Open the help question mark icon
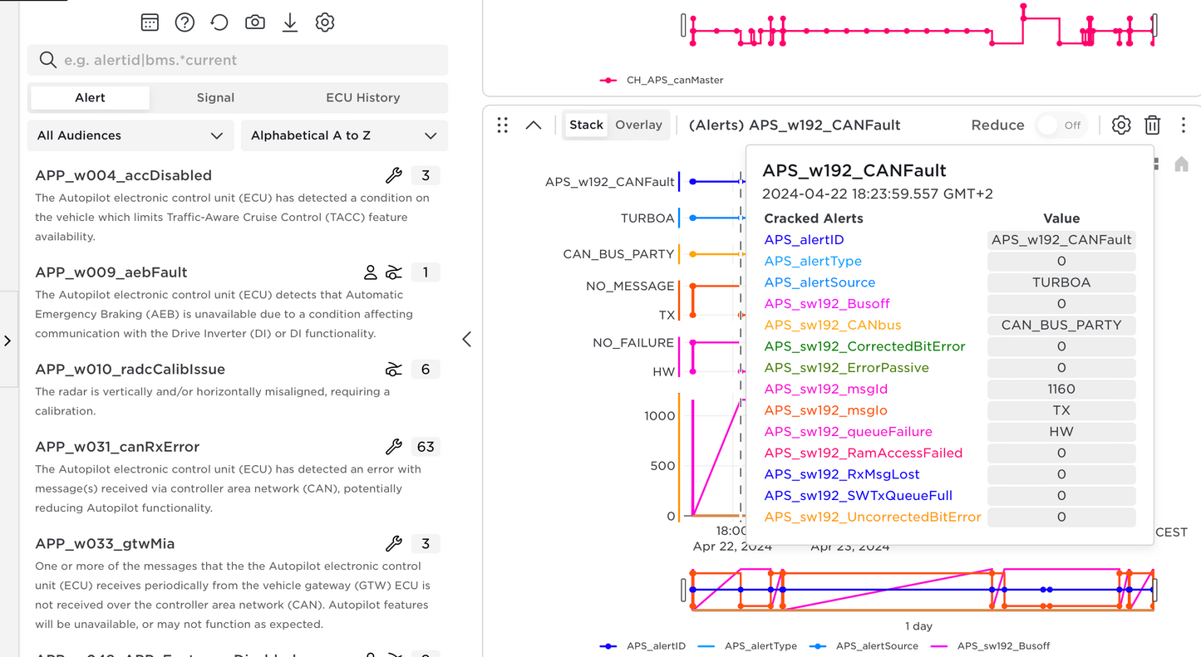 185,22
